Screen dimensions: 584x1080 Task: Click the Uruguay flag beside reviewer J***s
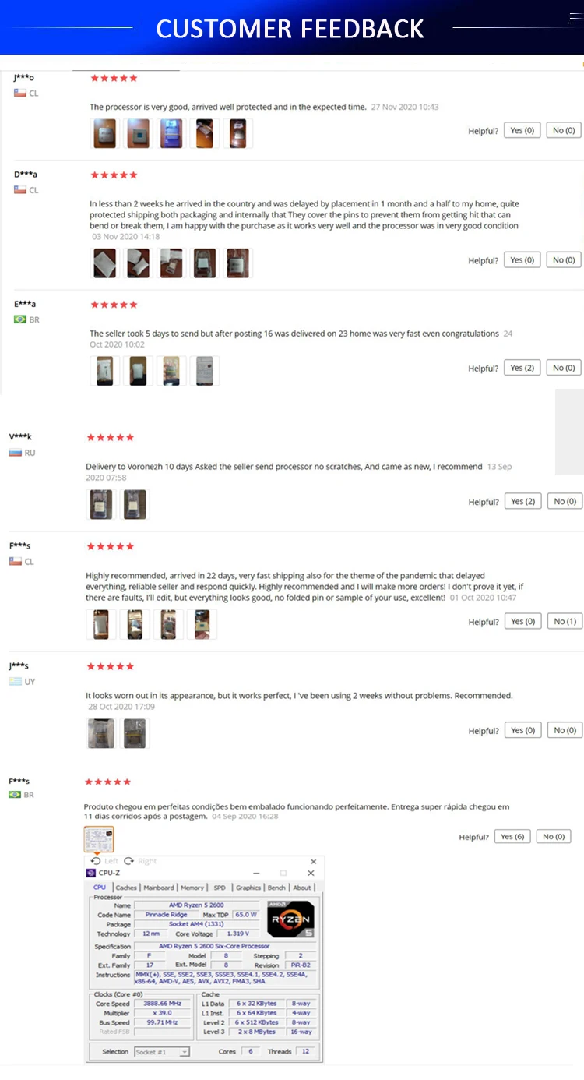tap(16, 682)
